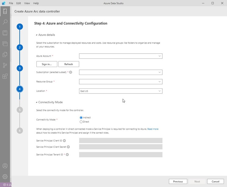Open the Azure Account dropdown
This screenshot has width=227, height=187.
[121, 56]
